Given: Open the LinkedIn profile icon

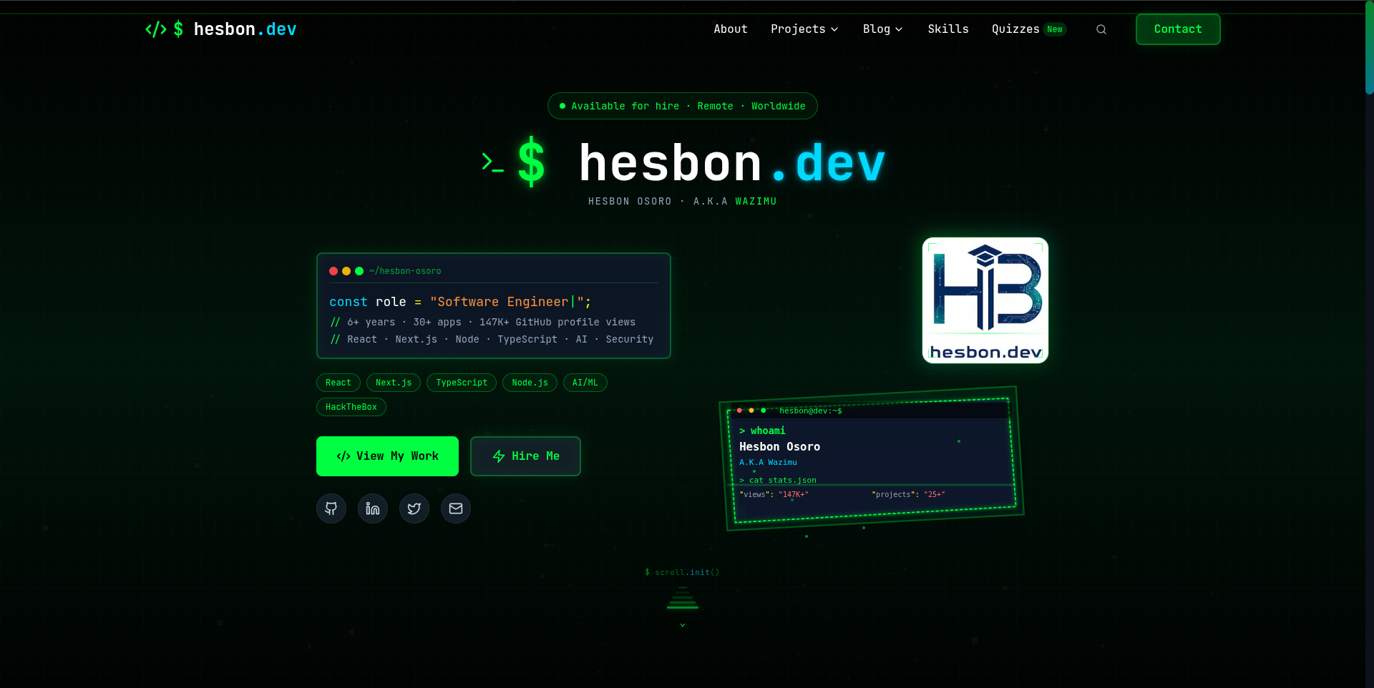Looking at the screenshot, I should pos(373,508).
